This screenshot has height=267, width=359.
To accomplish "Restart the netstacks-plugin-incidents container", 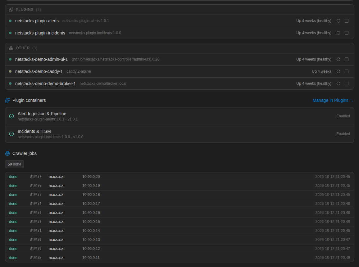I will (339, 33).
